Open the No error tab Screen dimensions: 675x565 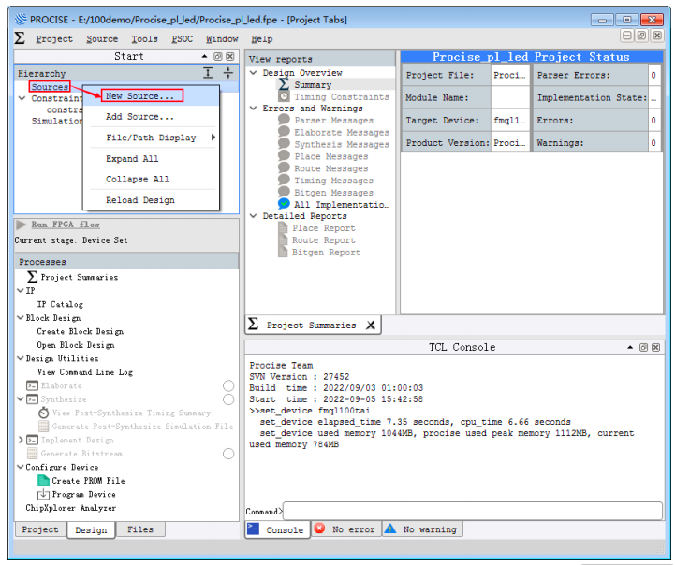click(345, 529)
